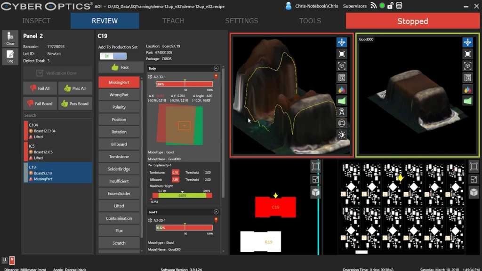Click the Fail Board button
The height and width of the screenshot is (271, 482).
(40, 104)
